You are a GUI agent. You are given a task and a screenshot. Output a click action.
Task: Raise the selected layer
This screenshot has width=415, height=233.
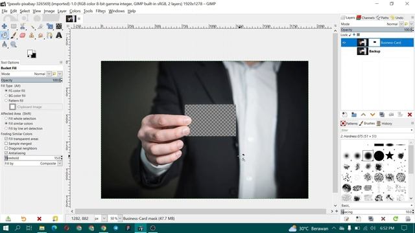click(363, 115)
